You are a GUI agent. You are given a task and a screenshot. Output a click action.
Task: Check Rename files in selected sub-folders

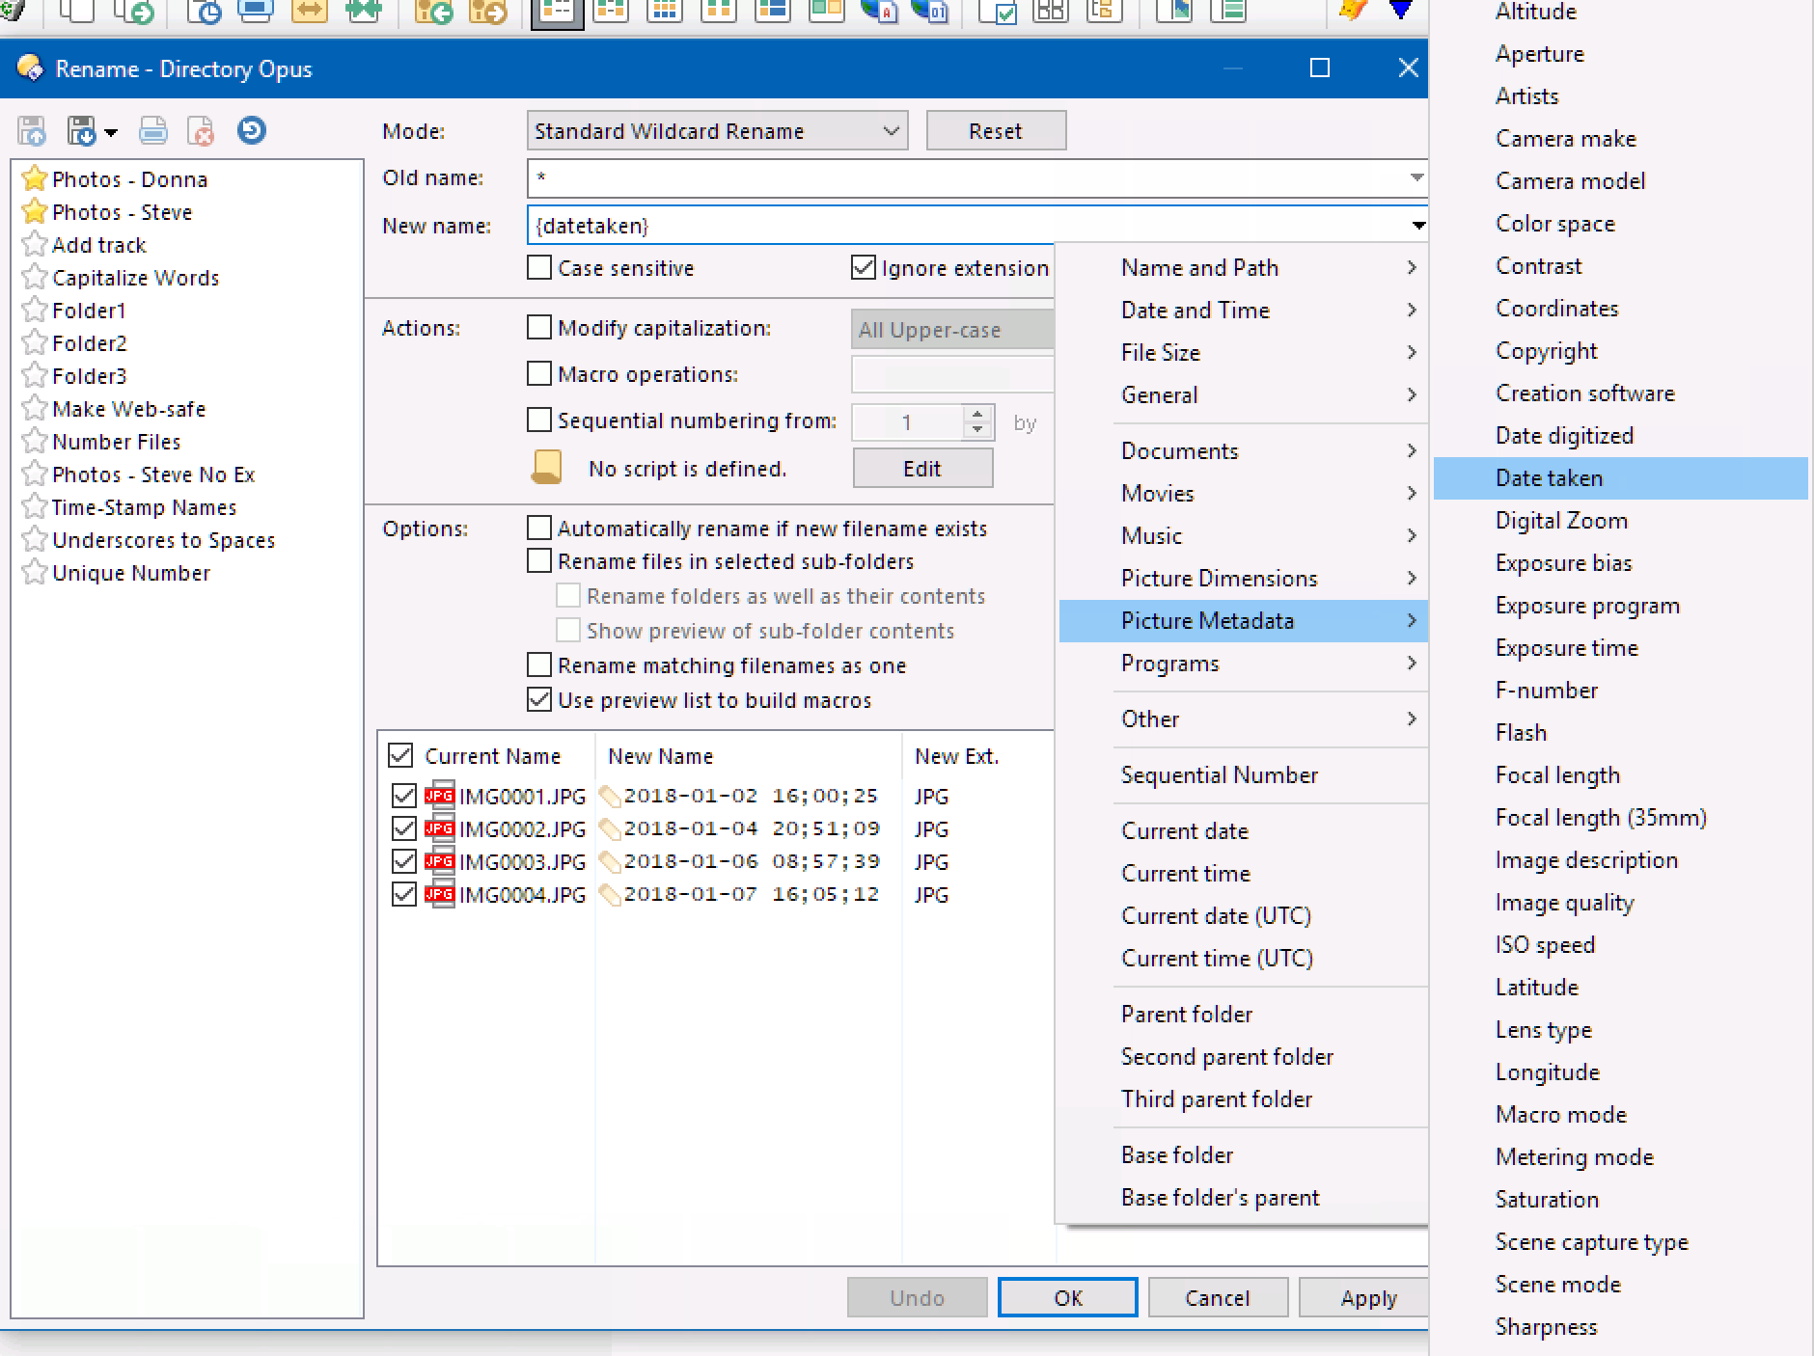pyautogui.click(x=539, y=561)
